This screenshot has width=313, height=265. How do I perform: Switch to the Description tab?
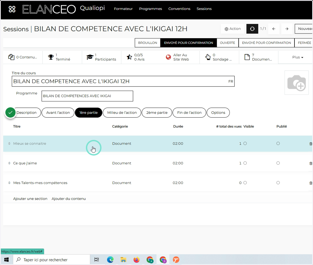[27, 113]
